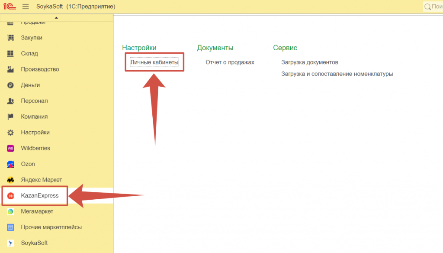Open Загрузка и сопоставление номенклатуры
The height and width of the screenshot is (253, 443).
(337, 74)
